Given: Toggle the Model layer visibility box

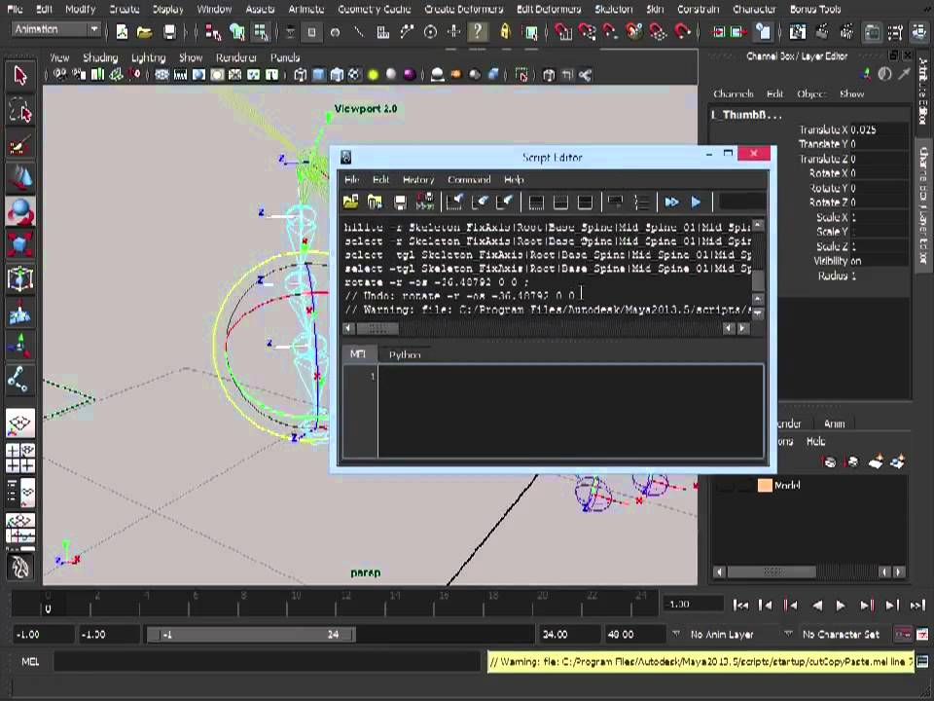Looking at the screenshot, I should point(725,486).
